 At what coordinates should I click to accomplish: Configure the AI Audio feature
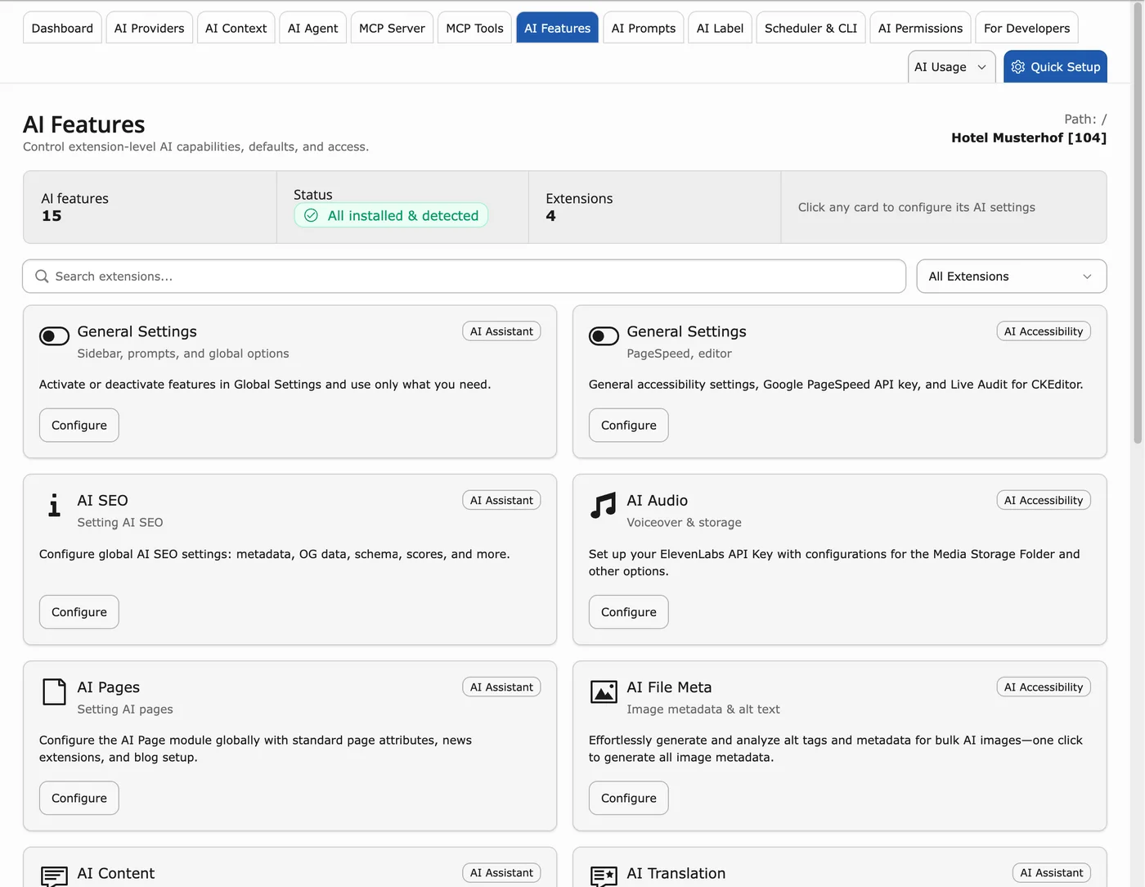tap(629, 612)
